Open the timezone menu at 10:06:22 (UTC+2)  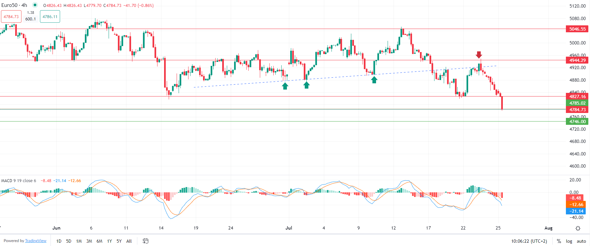[529, 241]
